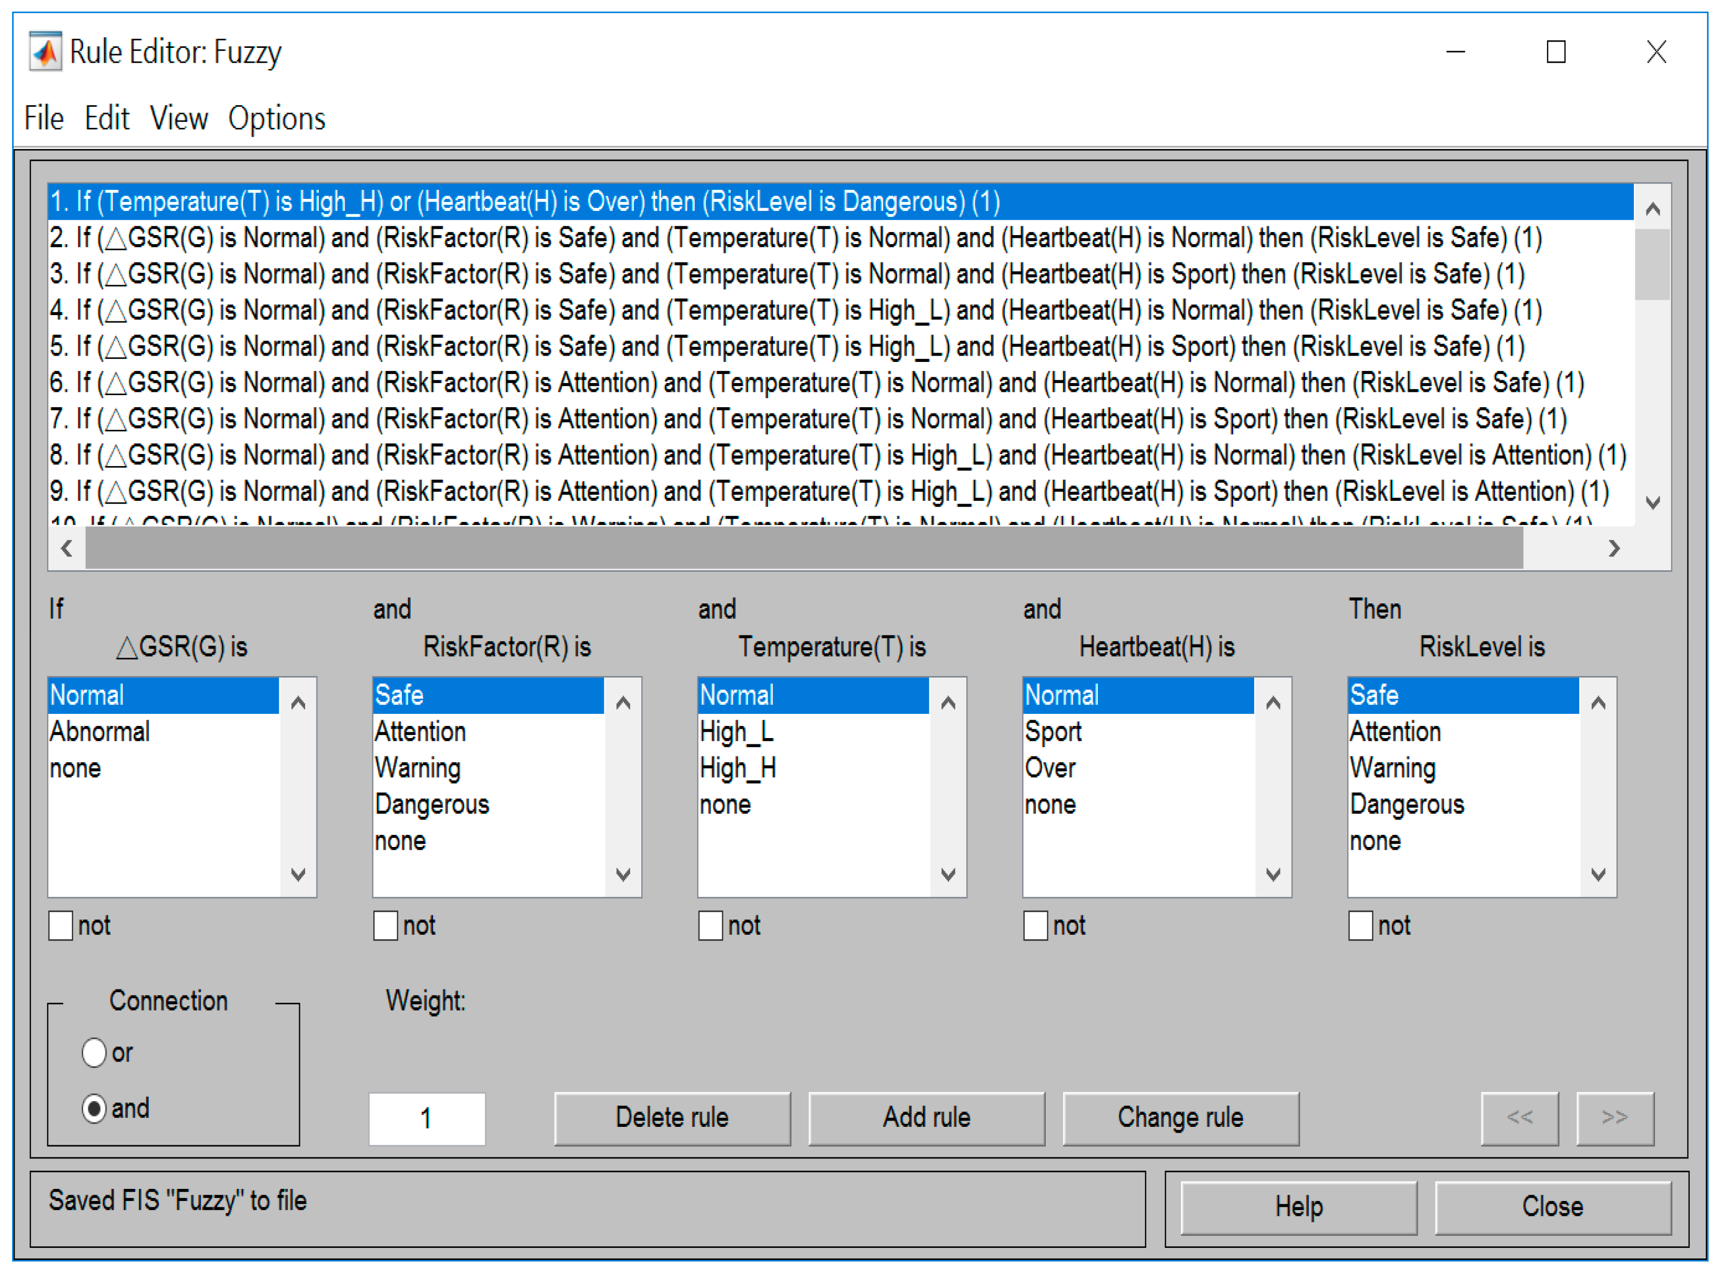Pick 'Over' in the Heartbeat(H) list
The height and width of the screenshot is (1271, 1717).
coord(1050,768)
